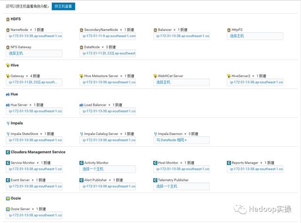Click the Impala section heading text
This screenshot has height=223, width=301.
(x=17, y=123)
